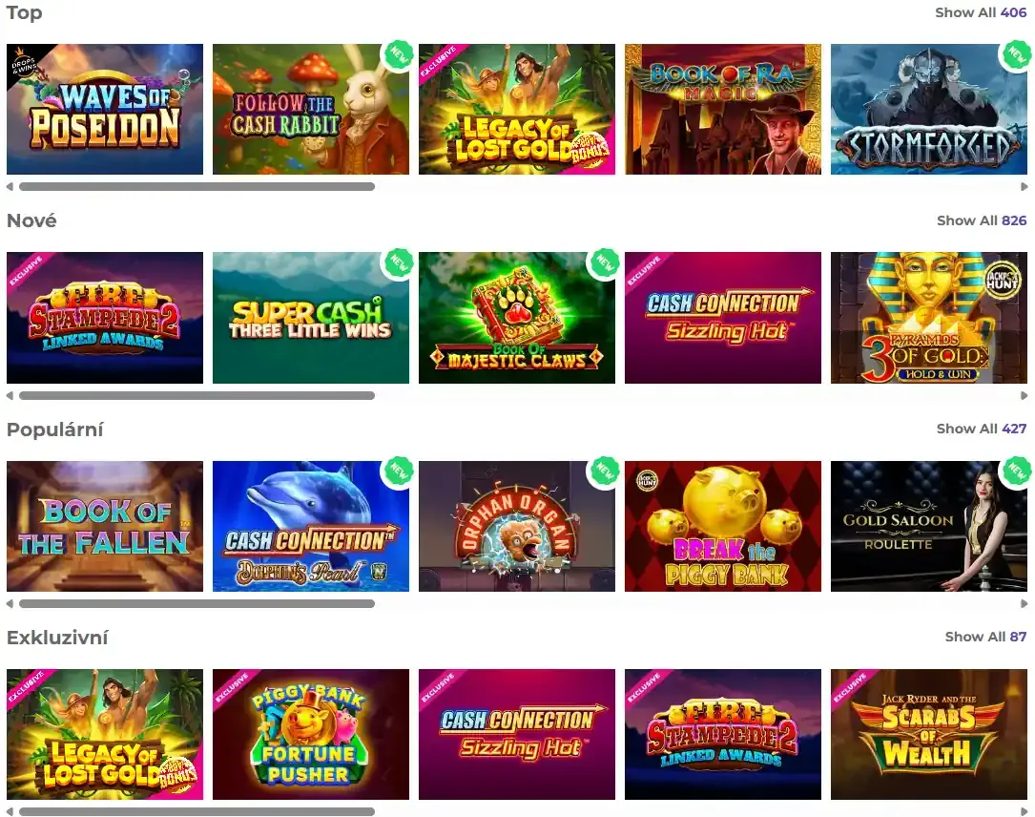Launch Follow the Cash Rabbit slot
Screen dimensions: 1035x817
311,109
